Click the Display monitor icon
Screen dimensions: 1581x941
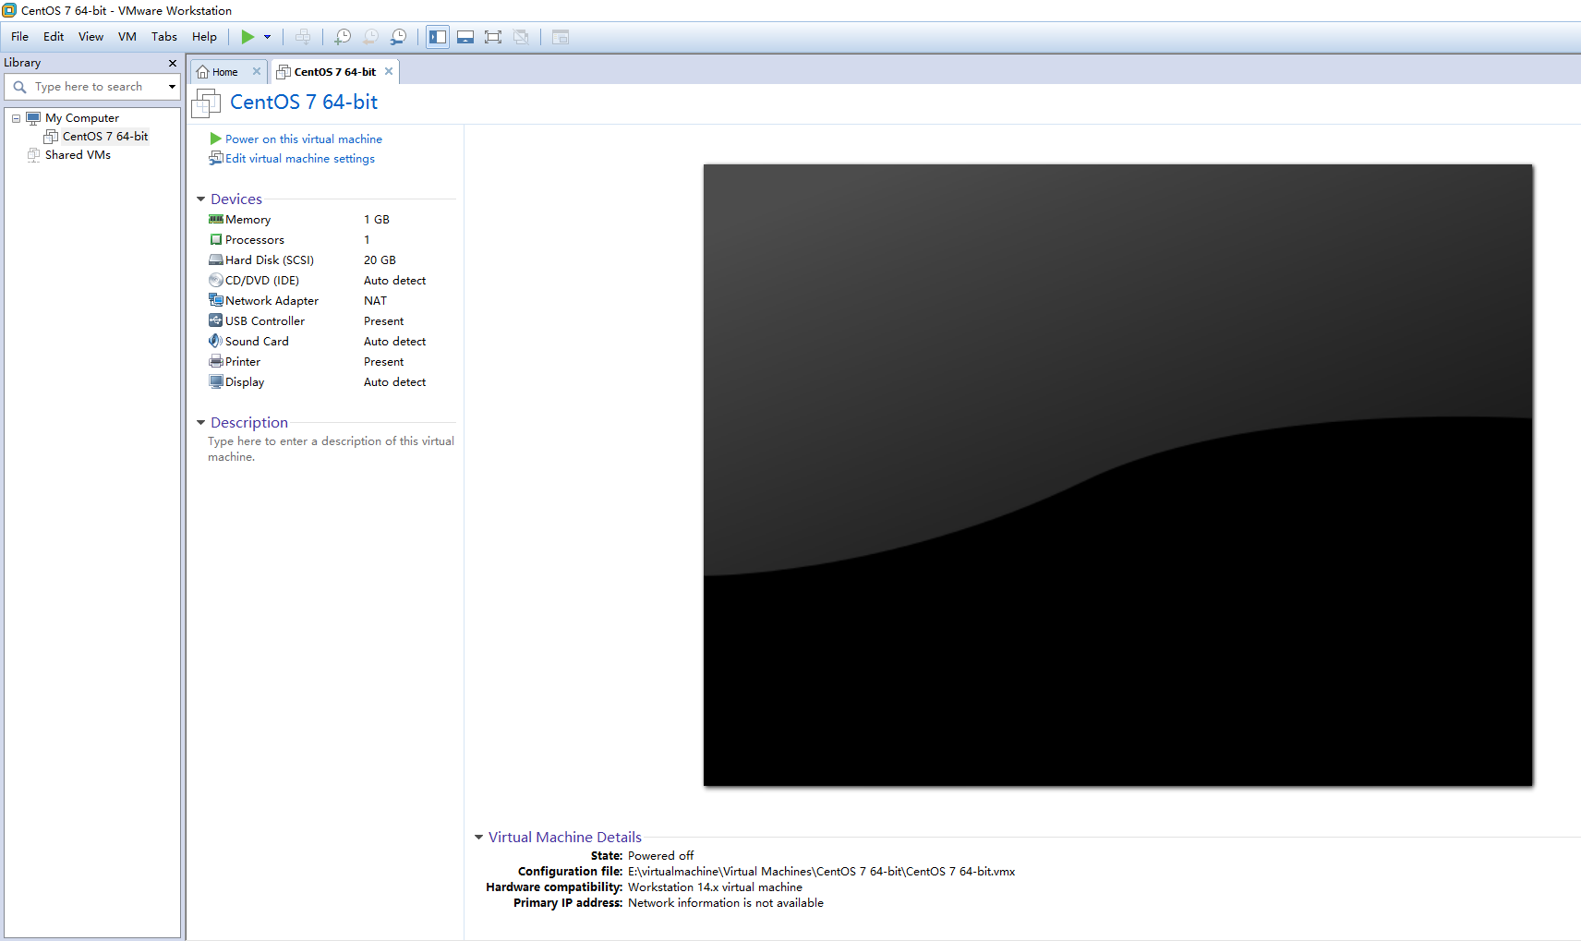pyautogui.click(x=216, y=382)
